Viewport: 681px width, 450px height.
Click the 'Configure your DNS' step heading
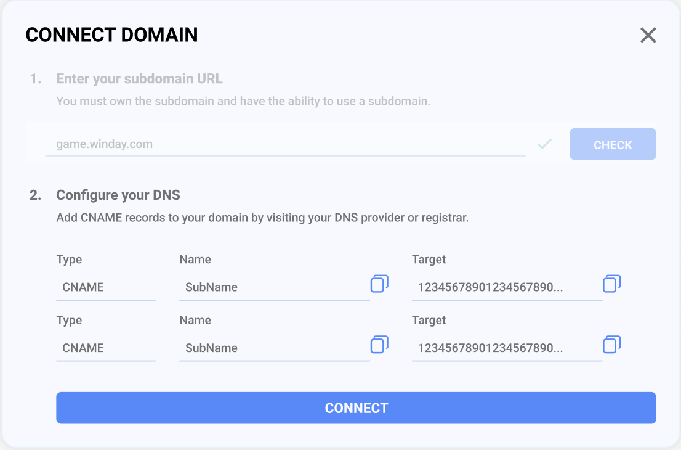point(118,195)
